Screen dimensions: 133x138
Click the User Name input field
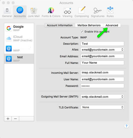102,79
